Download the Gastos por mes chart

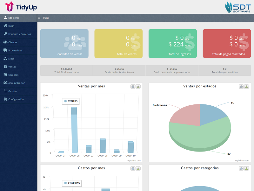click(138, 168)
